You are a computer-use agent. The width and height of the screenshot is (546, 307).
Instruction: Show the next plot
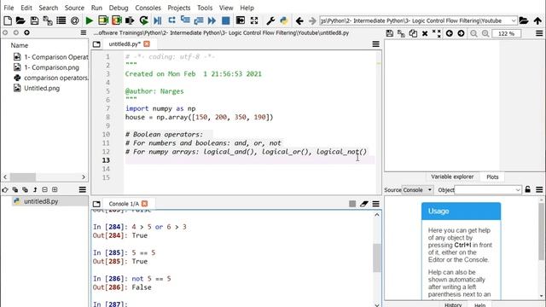coord(461,33)
